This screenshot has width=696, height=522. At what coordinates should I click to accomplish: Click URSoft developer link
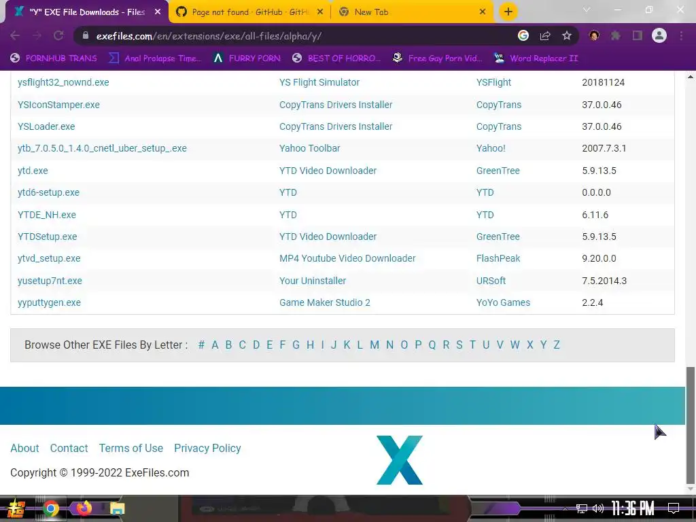(491, 281)
